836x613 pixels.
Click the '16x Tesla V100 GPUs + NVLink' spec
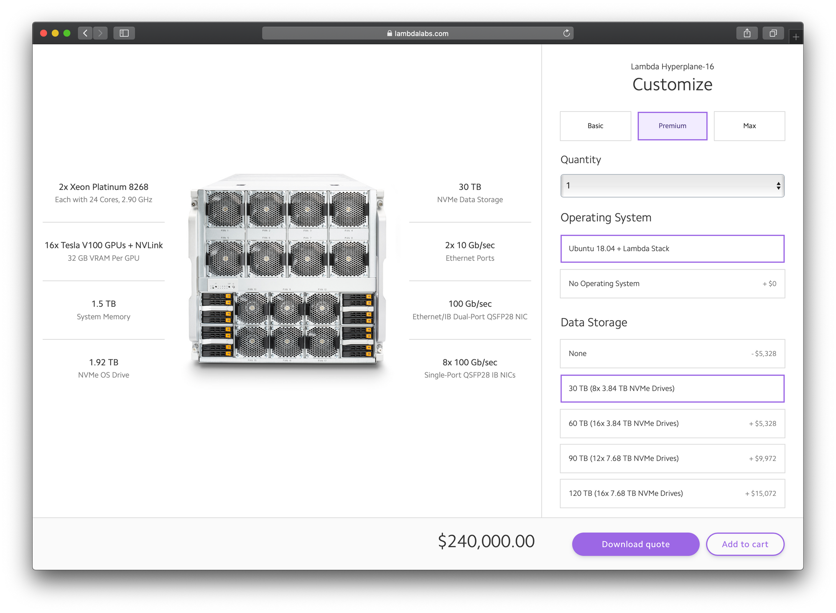[x=104, y=245]
